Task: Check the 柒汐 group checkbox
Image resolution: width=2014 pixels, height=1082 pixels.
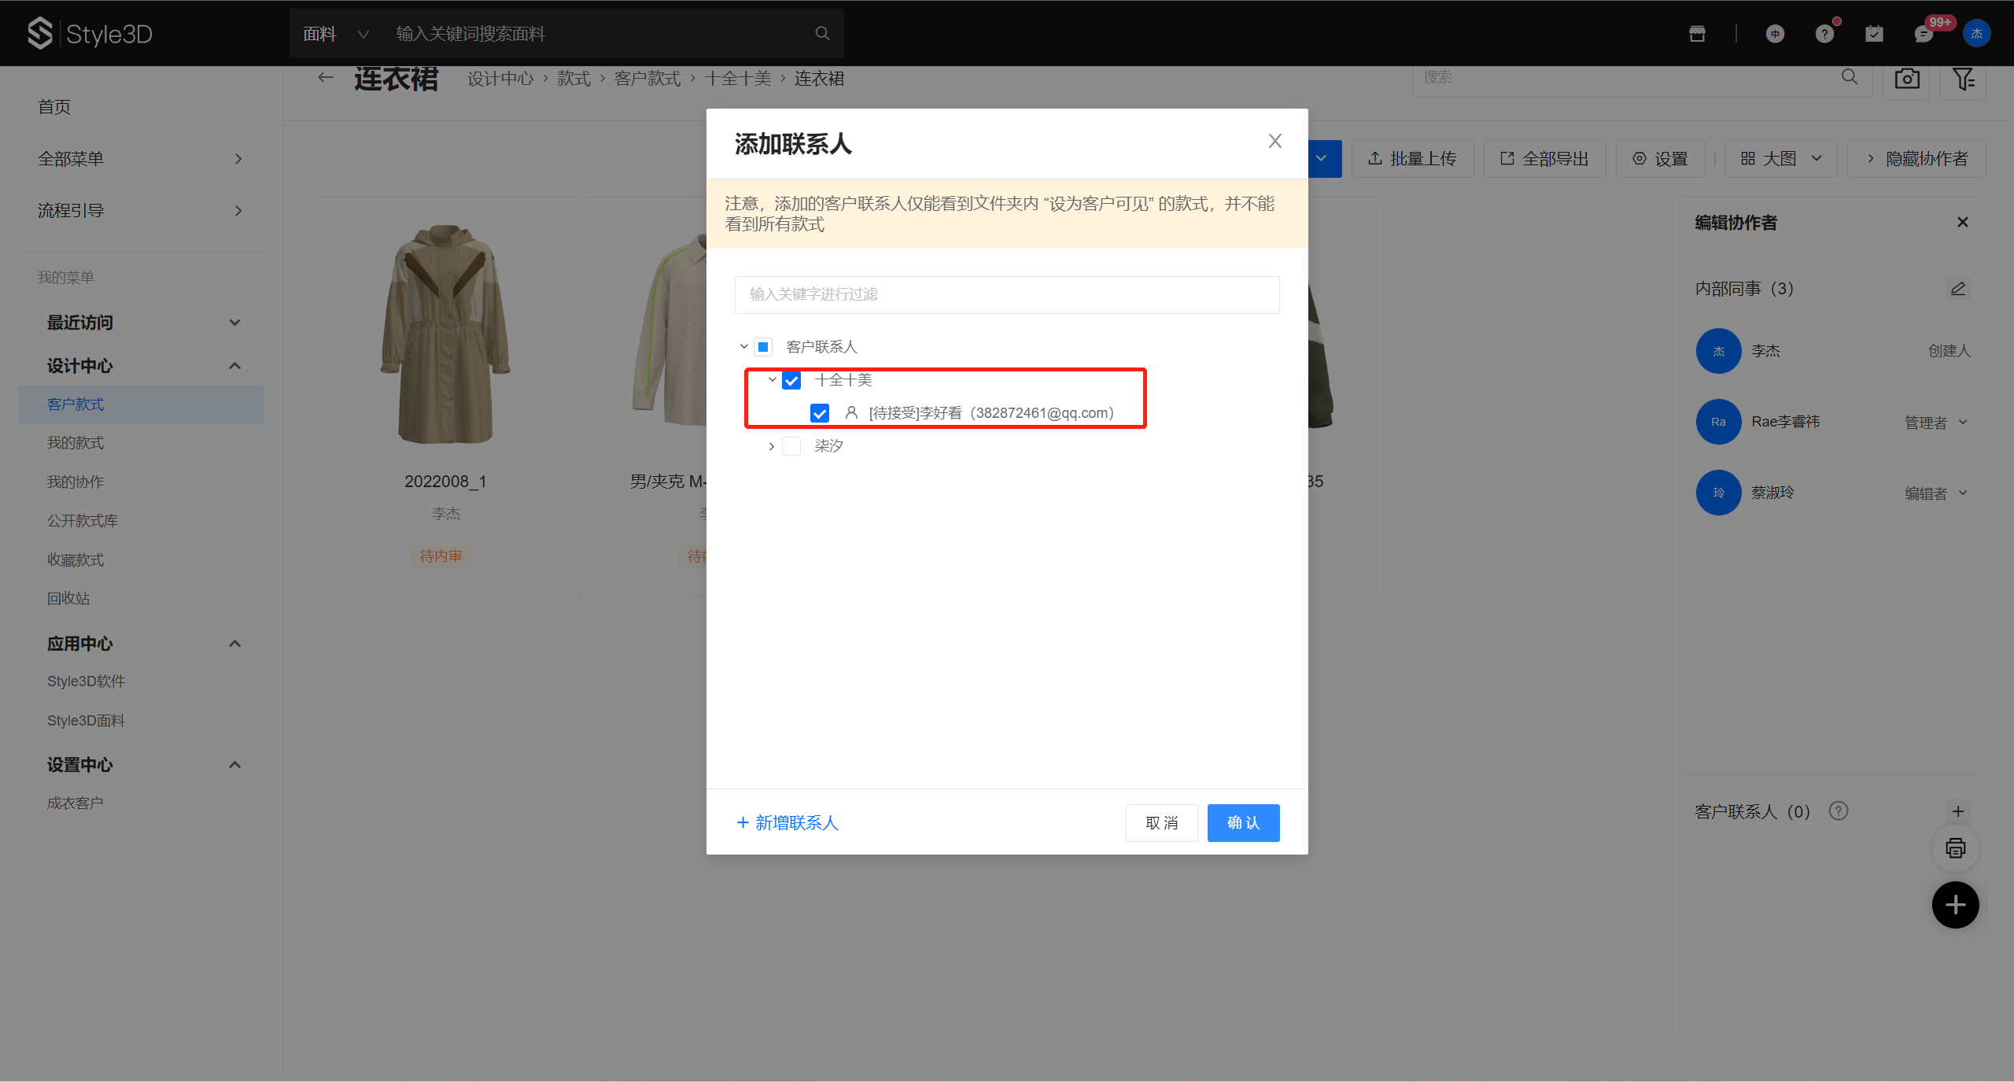Action: tap(791, 446)
